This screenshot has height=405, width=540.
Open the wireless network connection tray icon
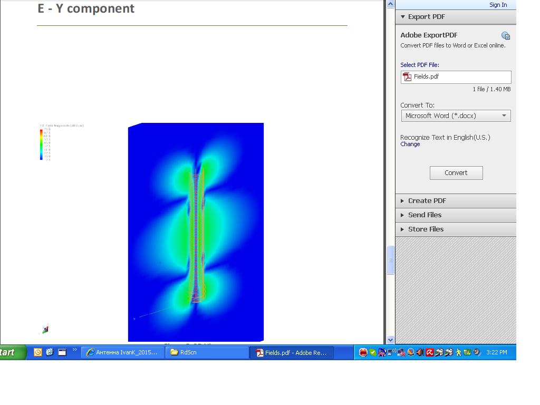pos(392,352)
